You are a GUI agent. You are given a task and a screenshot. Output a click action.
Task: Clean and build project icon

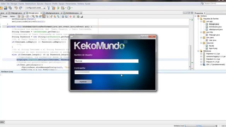(x=53, y=8)
